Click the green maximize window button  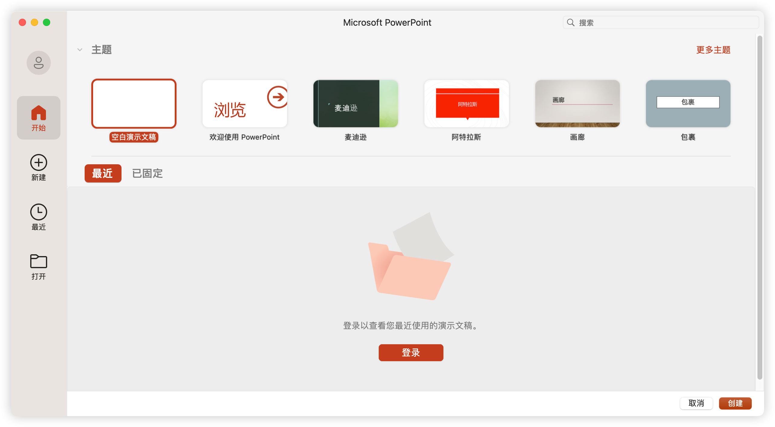click(x=47, y=22)
